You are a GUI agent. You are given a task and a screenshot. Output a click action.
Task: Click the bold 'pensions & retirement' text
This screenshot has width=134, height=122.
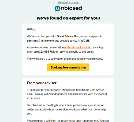40,41
